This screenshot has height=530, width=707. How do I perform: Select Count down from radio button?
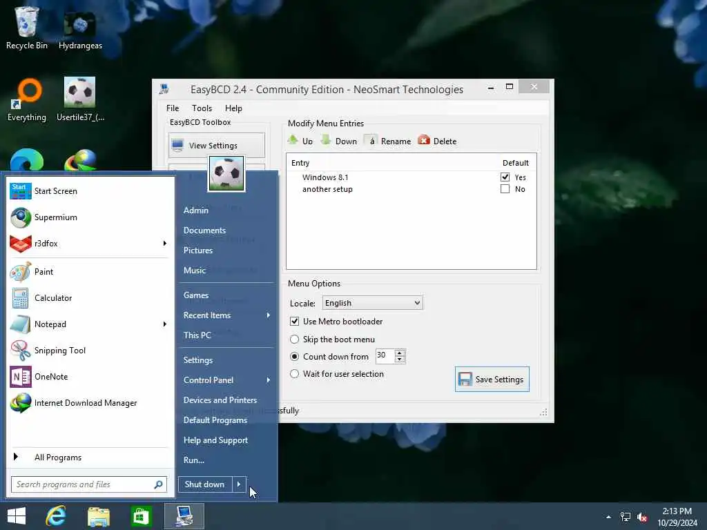point(294,357)
